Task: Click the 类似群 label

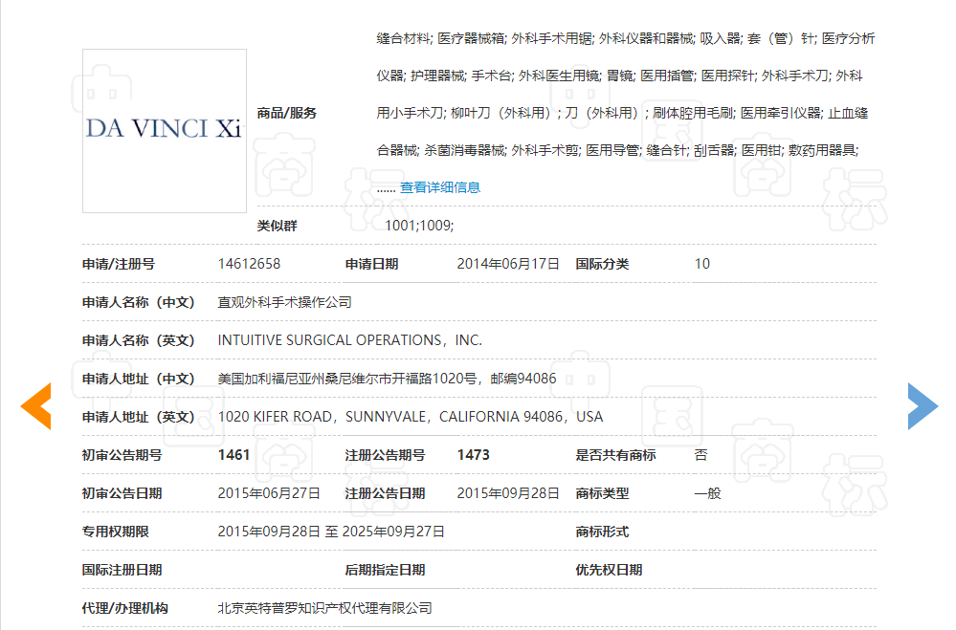Action: point(277,226)
